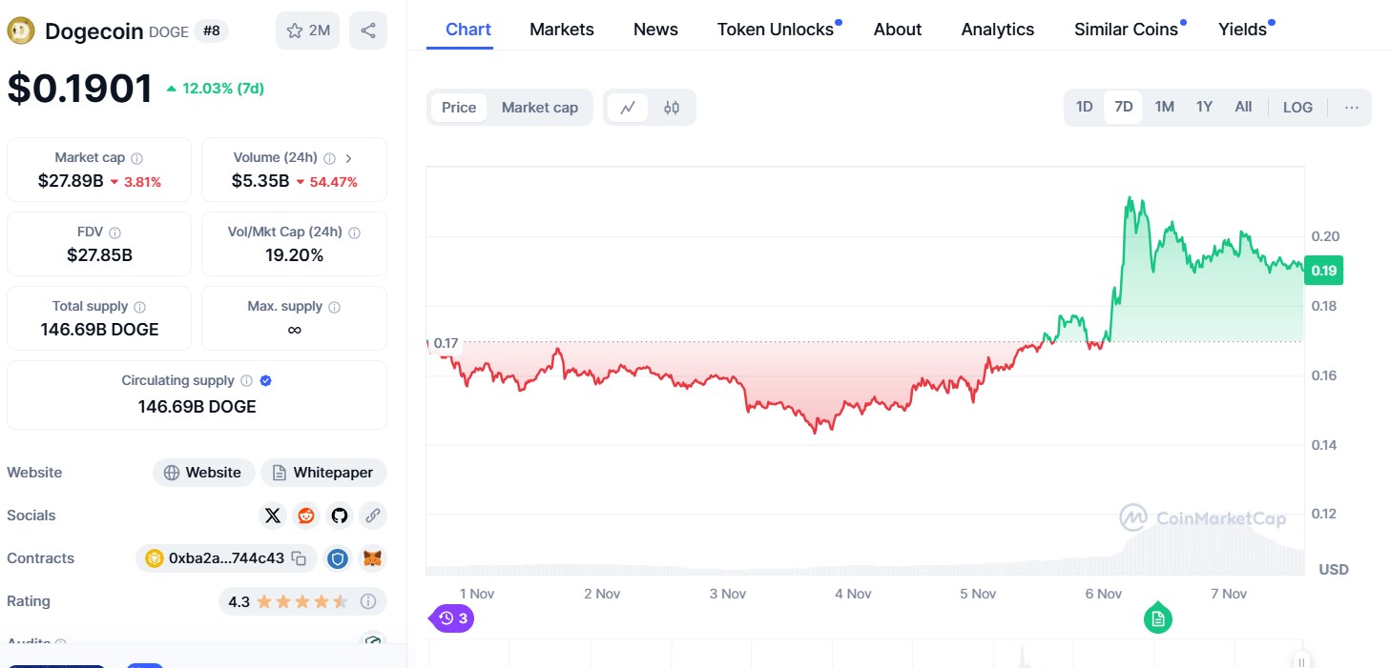Screen dimensions: 1390x668
Task: Open the News tab
Action: pyautogui.click(x=655, y=30)
